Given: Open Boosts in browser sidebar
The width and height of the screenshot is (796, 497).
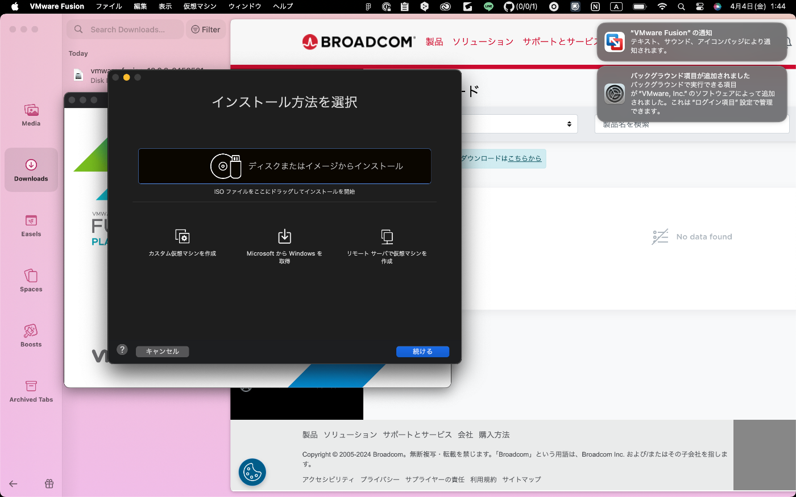Looking at the screenshot, I should 31,335.
